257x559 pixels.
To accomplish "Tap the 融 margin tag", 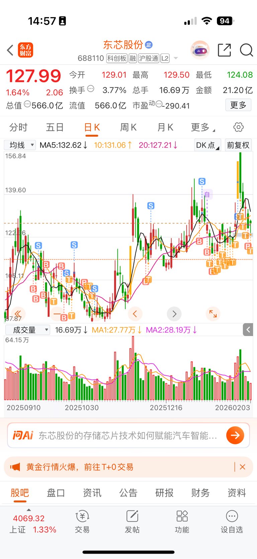I will (133, 58).
